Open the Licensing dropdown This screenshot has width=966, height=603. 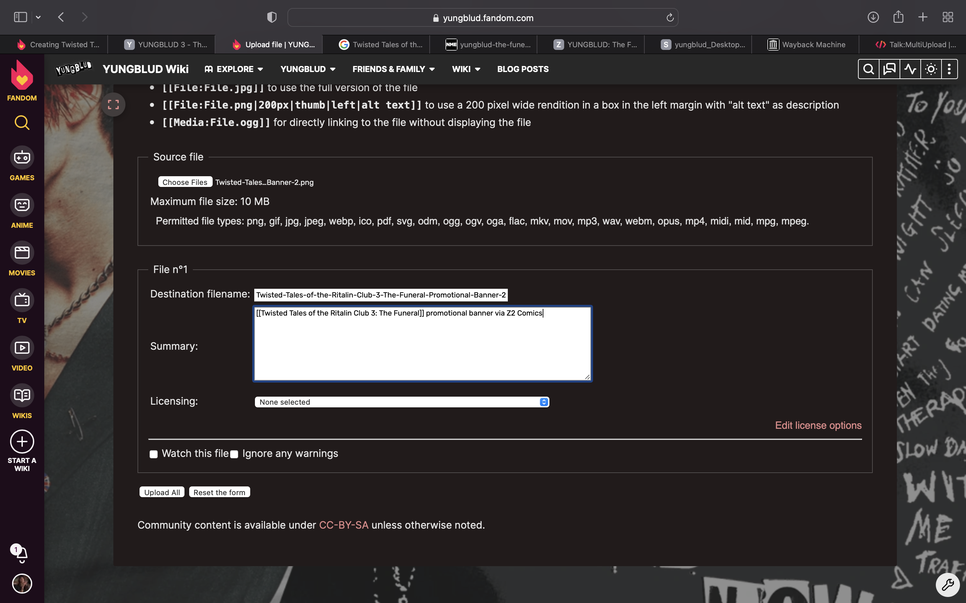(x=402, y=402)
